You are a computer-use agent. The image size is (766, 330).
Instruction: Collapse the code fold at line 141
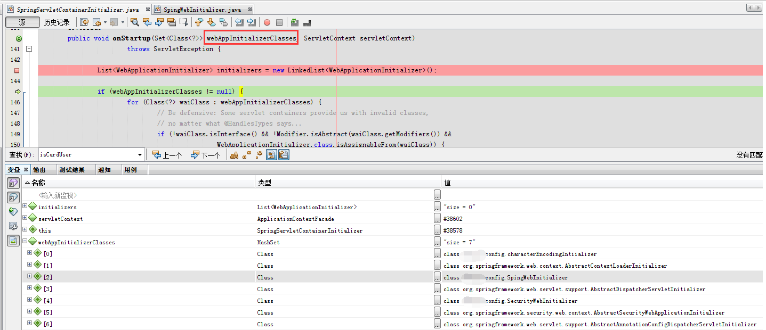coord(29,49)
